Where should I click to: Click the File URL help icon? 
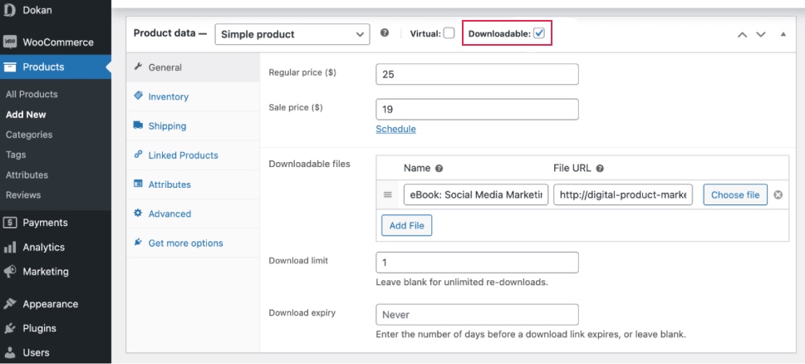tap(599, 168)
